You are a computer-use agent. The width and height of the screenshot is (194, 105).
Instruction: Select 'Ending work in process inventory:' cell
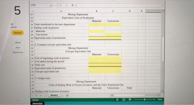click(62, 91)
